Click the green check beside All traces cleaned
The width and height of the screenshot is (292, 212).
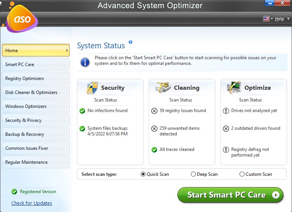[154, 150]
